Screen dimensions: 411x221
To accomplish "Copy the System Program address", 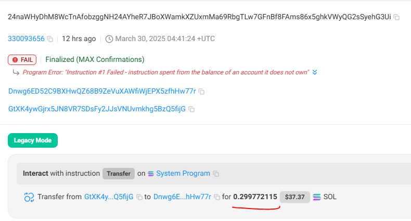I will click(x=216, y=174).
